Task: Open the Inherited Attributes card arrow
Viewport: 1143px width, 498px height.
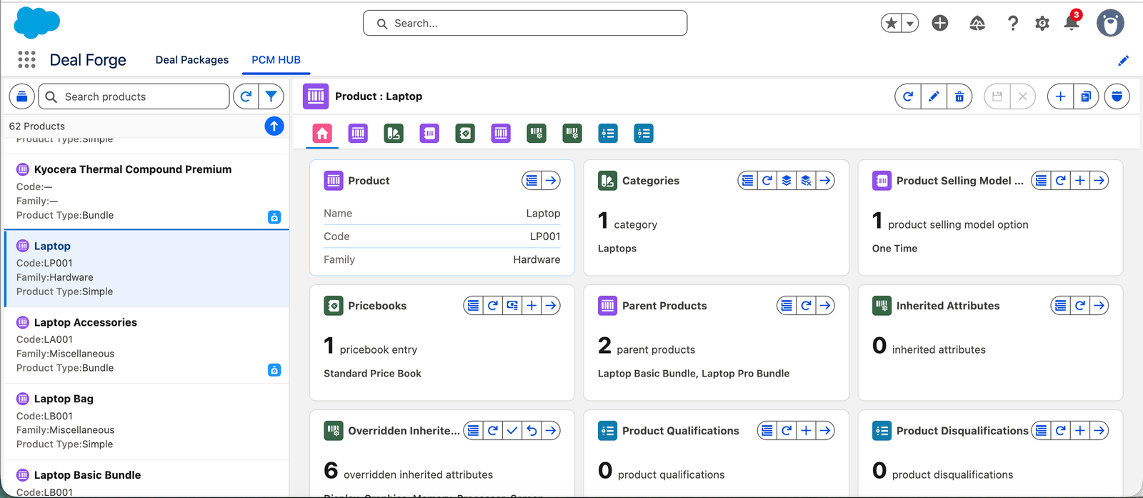Action: tap(1099, 306)
